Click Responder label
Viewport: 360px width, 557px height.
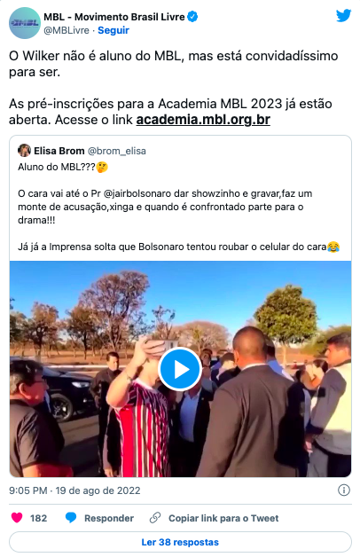click(x=109, y=518)
